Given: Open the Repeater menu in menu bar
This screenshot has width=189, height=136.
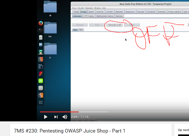Looking at the screenshot, I should click(89, 8).
